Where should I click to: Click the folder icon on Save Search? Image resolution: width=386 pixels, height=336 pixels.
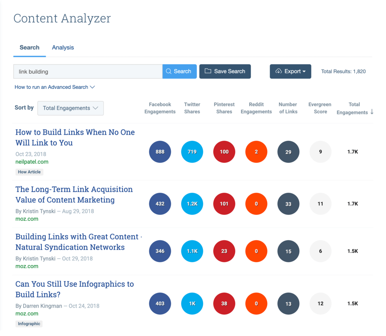tap(208, 71)
